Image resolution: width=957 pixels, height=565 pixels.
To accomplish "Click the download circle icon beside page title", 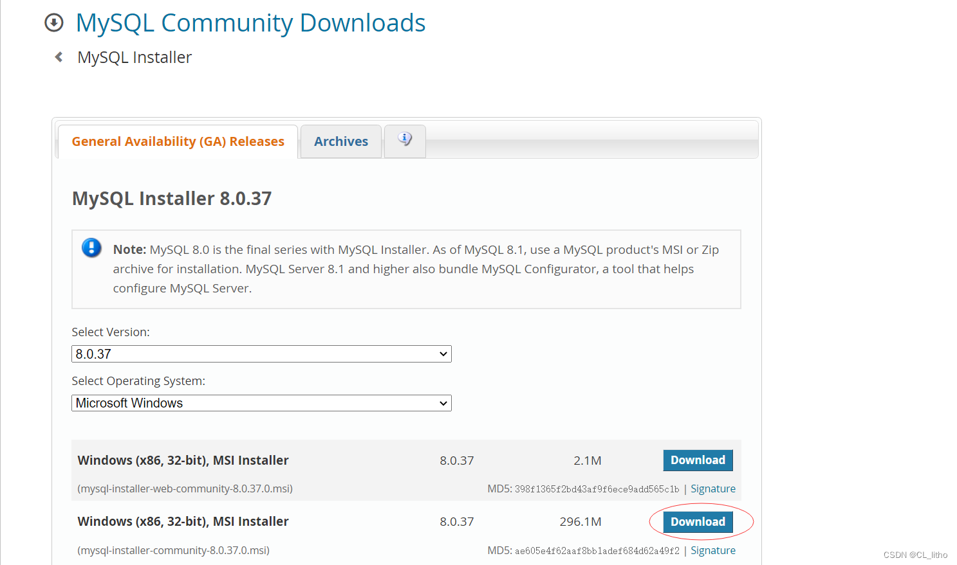I will click(54, 23).
